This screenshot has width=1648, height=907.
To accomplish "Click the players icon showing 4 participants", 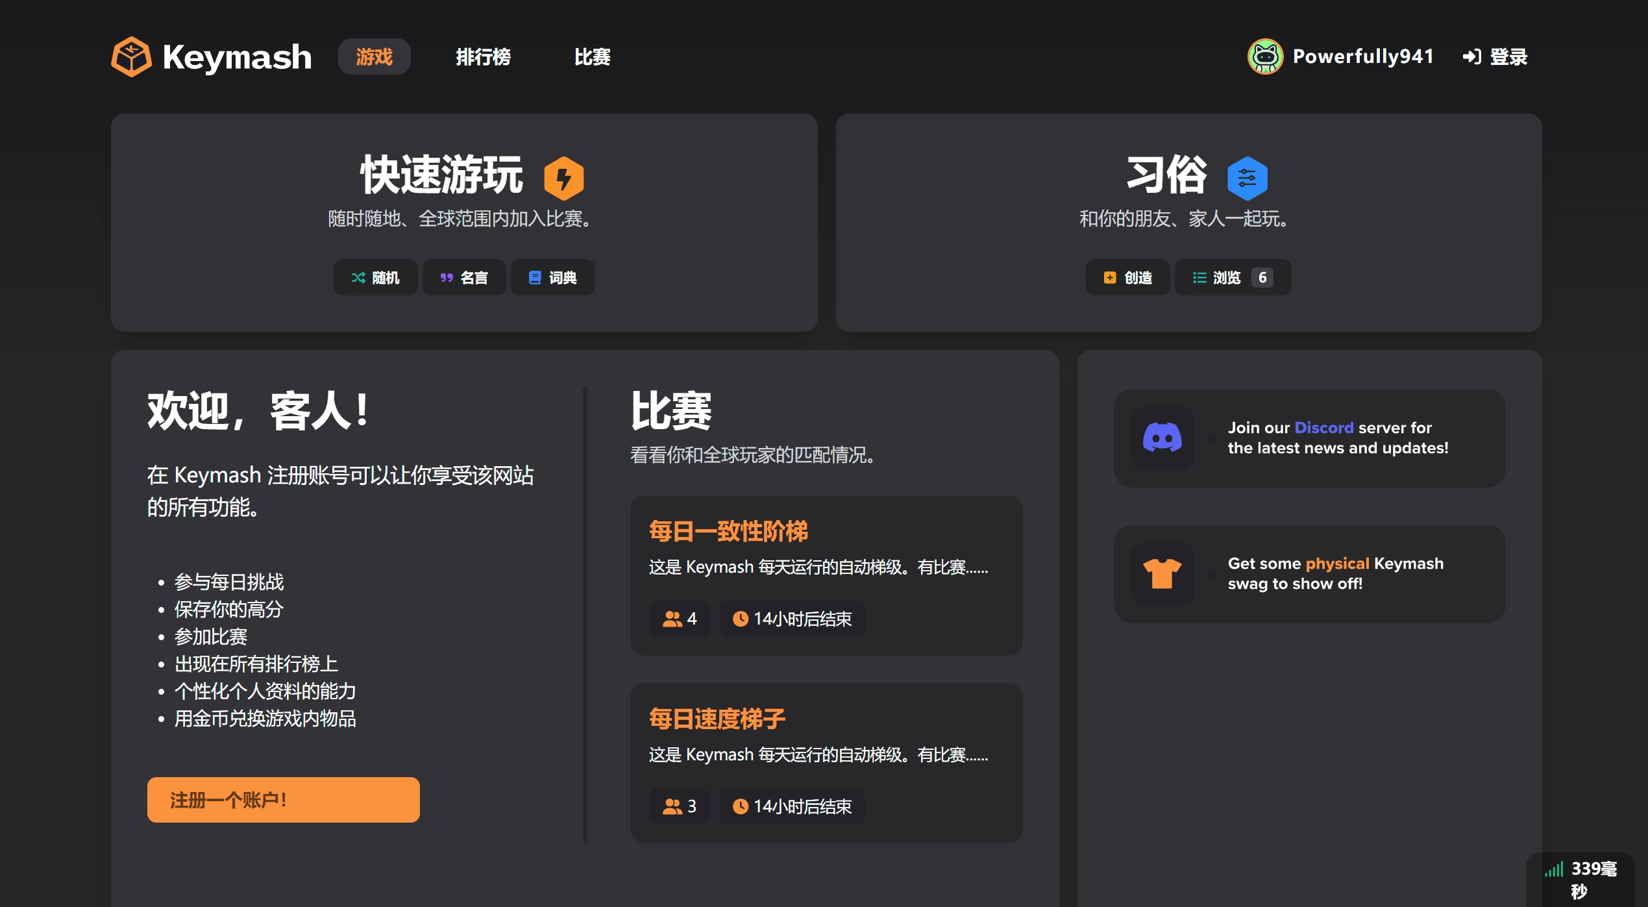I will (x=672, y=619).
